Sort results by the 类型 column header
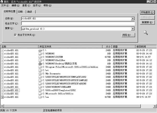 (124, 47)
